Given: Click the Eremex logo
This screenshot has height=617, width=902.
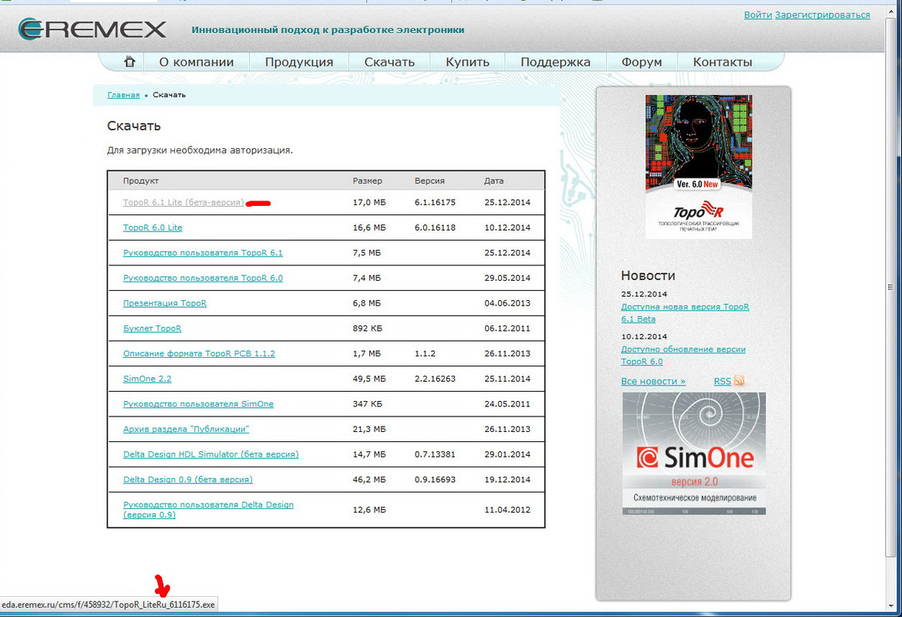Looking at the screenshot, I should 92,29.
